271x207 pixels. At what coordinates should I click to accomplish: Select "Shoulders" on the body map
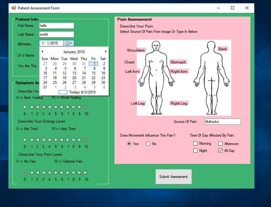point(136,50)
